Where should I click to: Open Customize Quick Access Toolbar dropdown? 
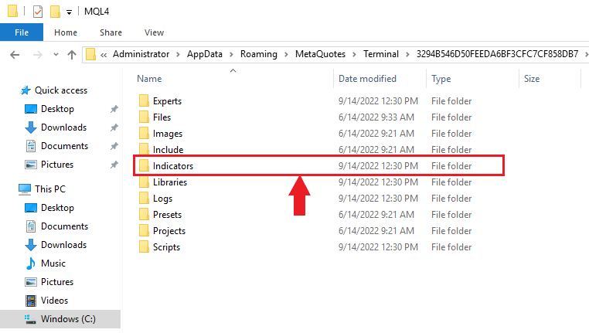point(69,12)
